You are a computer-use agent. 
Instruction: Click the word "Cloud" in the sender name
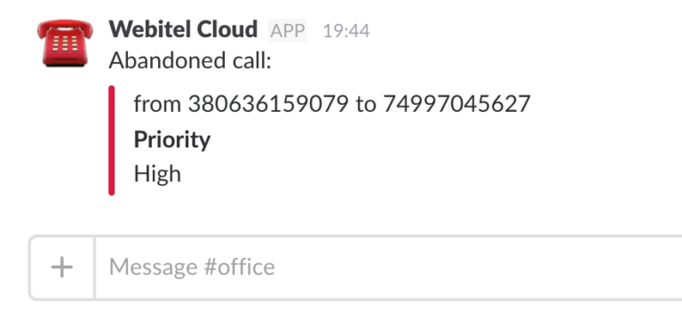[x=227, y=29]
